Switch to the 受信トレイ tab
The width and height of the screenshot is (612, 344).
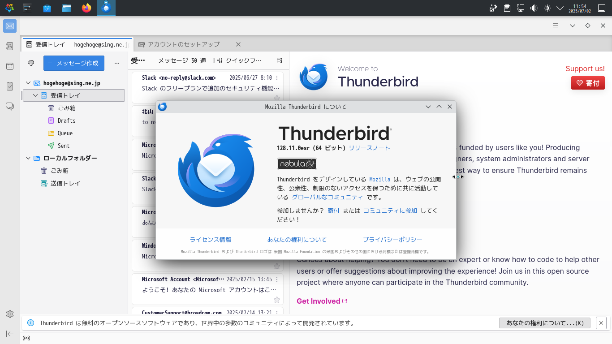coord(78,44)
